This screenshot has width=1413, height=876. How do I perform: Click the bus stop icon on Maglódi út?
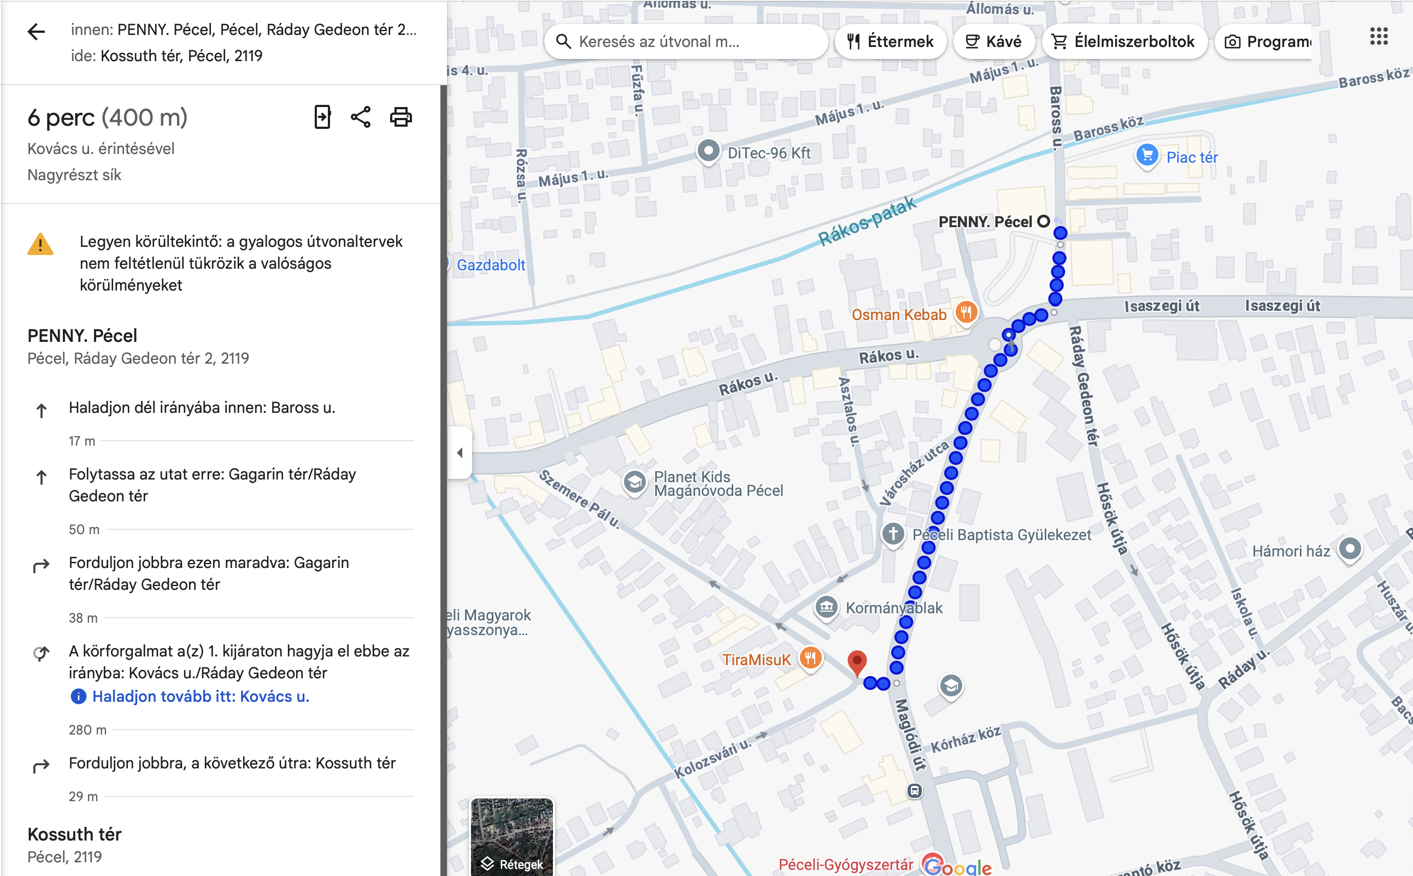[914, 790]
